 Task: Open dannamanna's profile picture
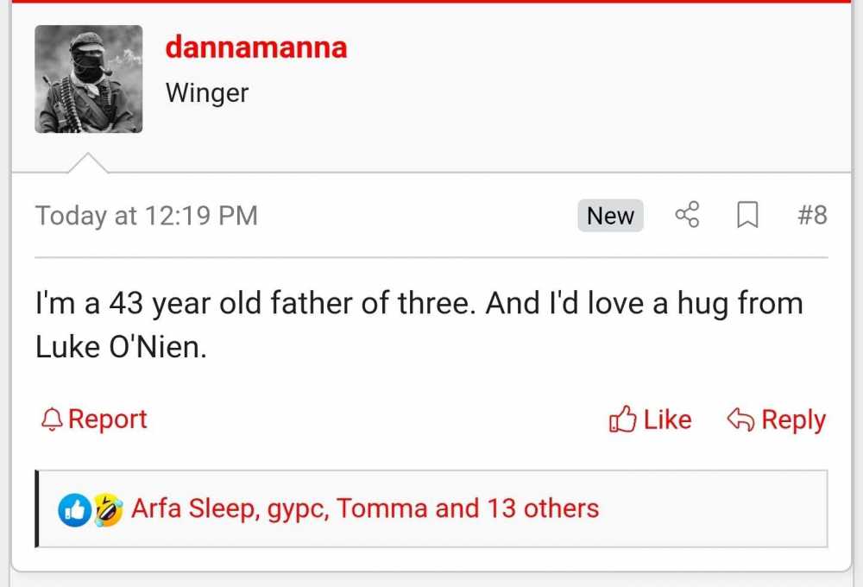(89, 79)
